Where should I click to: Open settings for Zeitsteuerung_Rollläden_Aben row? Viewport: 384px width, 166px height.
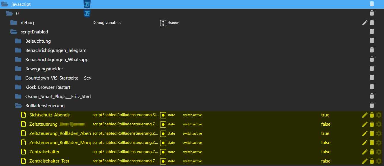379,133
